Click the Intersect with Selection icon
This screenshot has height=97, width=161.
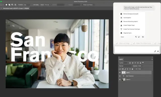[15, 5]
